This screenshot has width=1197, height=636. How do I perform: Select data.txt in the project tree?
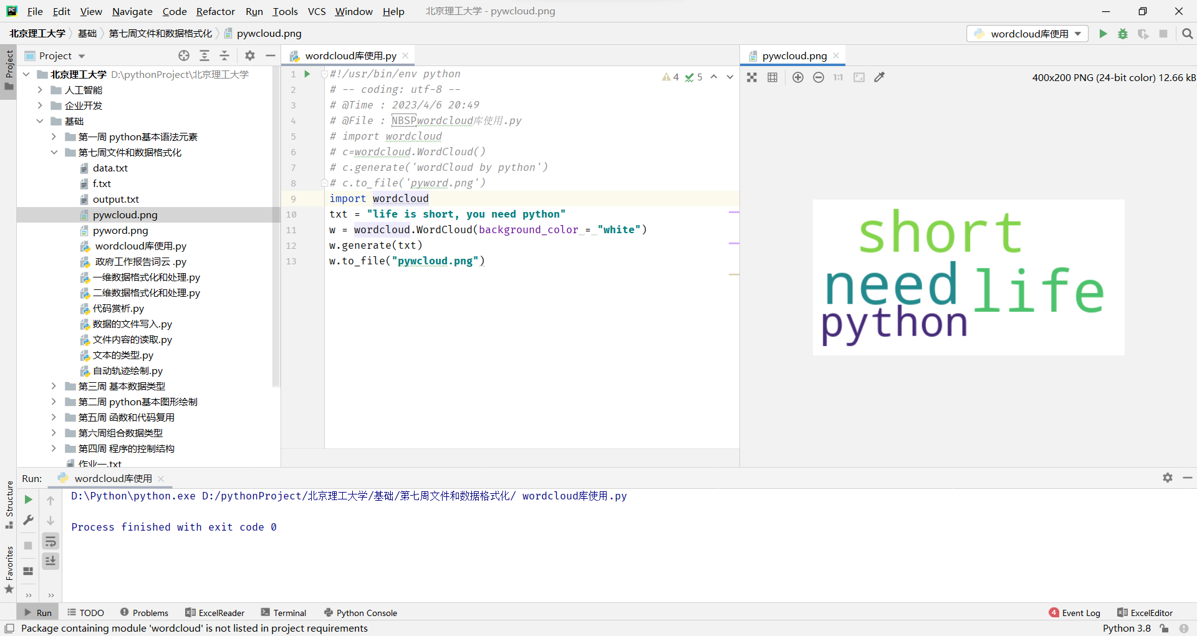(x=110, y=168)
